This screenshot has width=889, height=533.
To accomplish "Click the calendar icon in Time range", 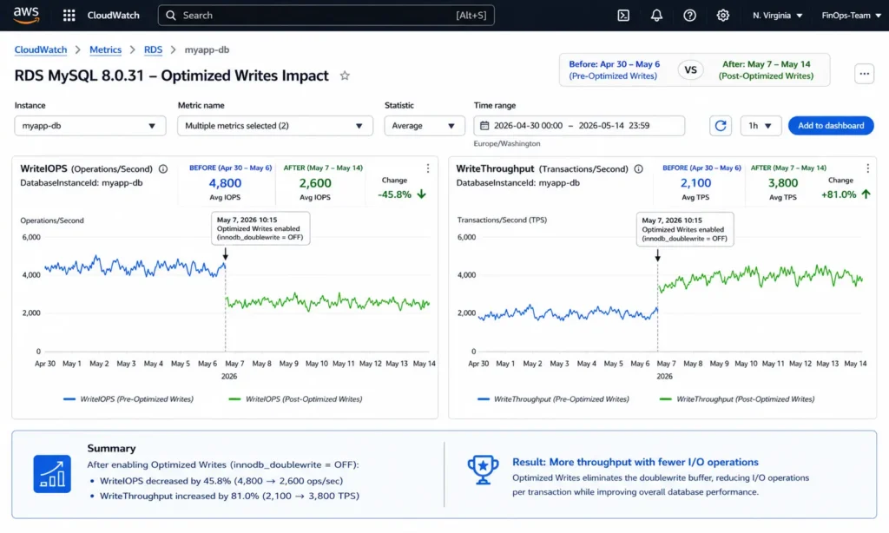I will pyautogui.click(x=484, y=125).
